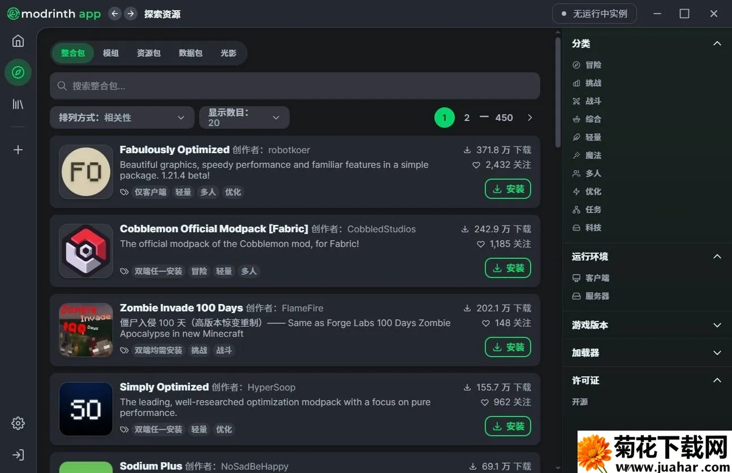Collapse the 运行环境 section
The width and height of the screenshot is (732, 473).
pos(717,257)
